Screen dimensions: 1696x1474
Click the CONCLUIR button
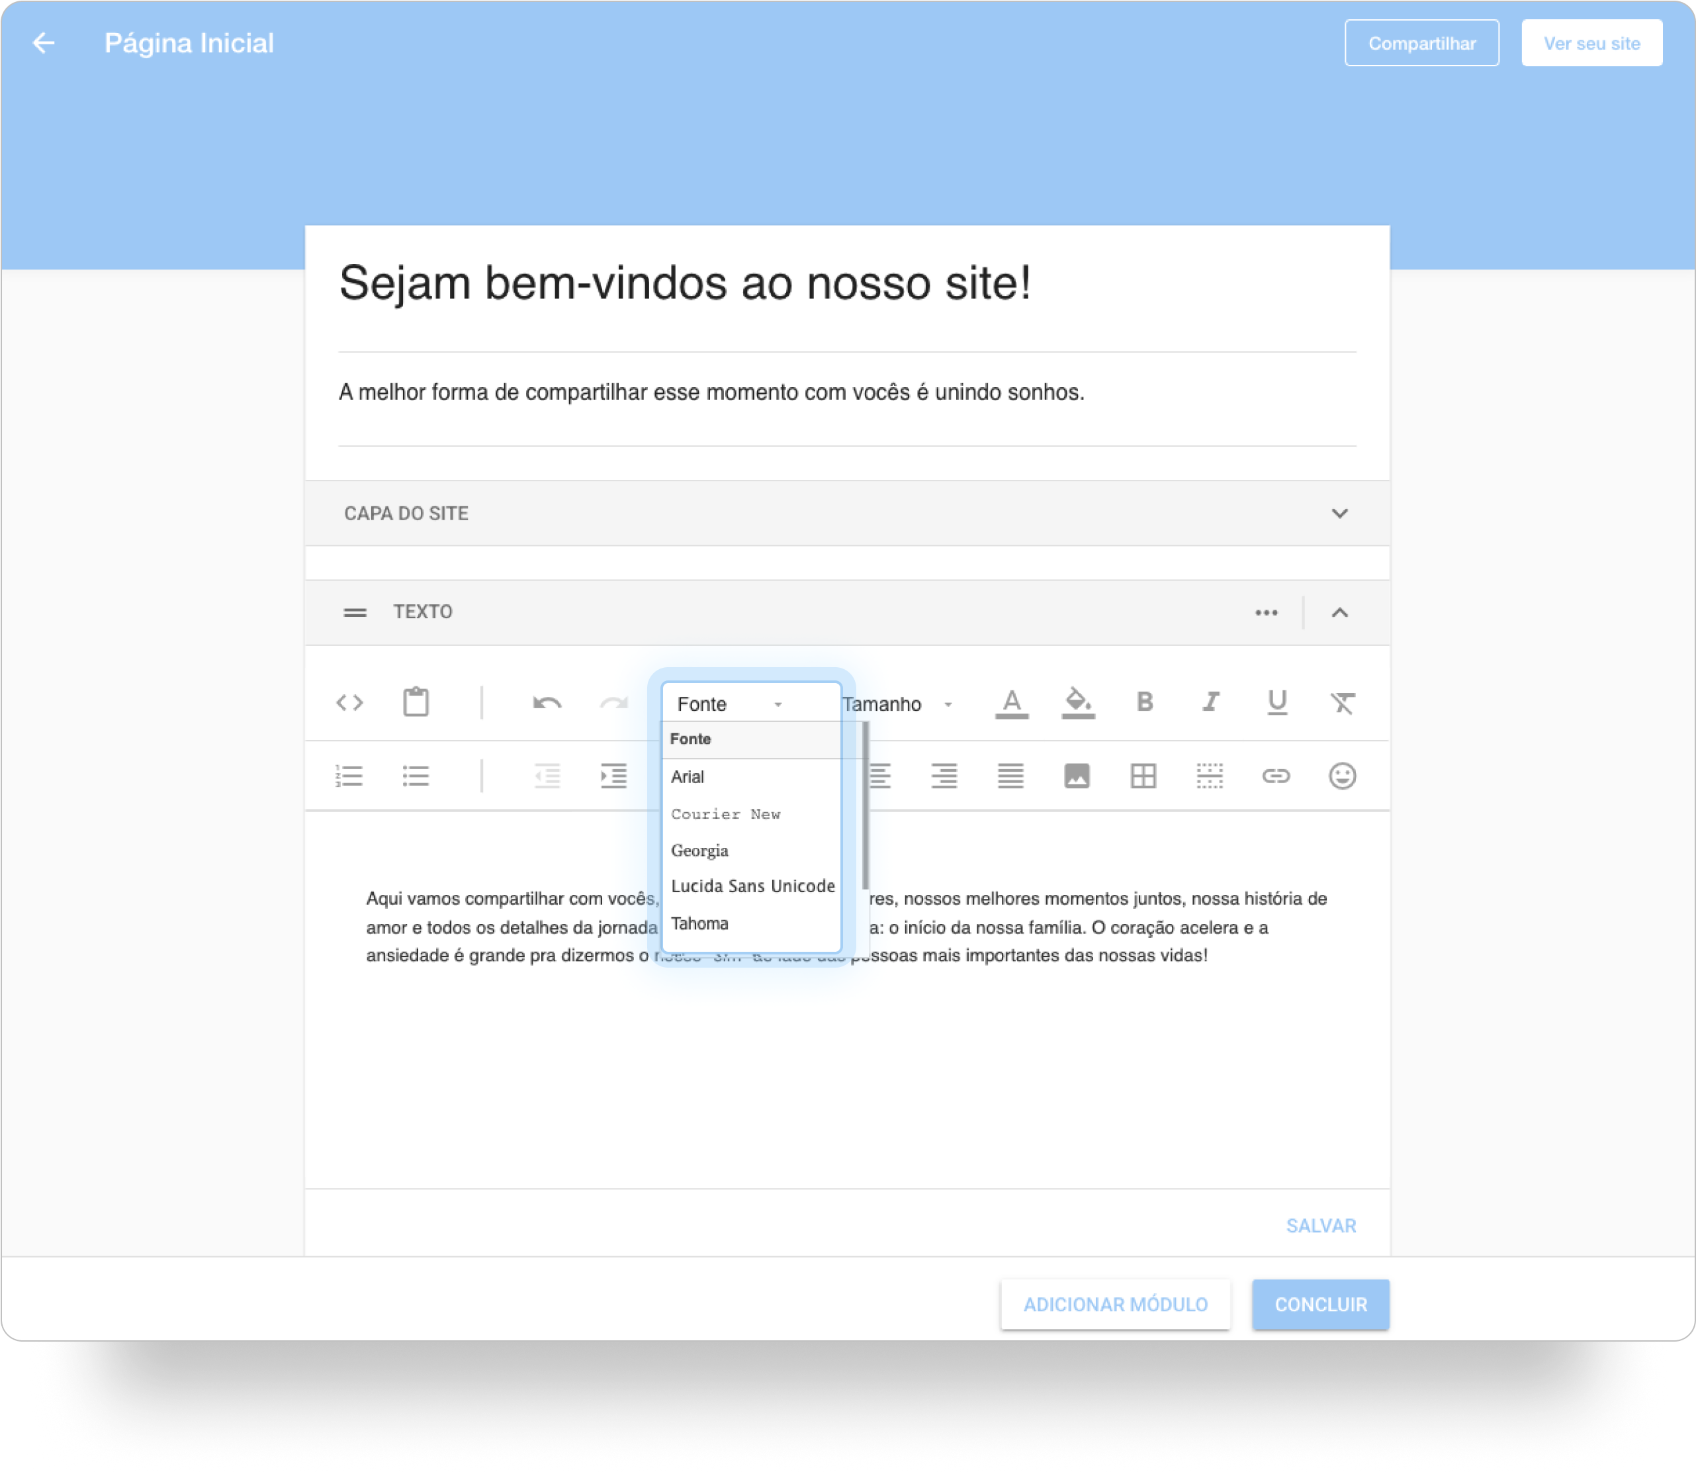[x=1320, y=1305]
